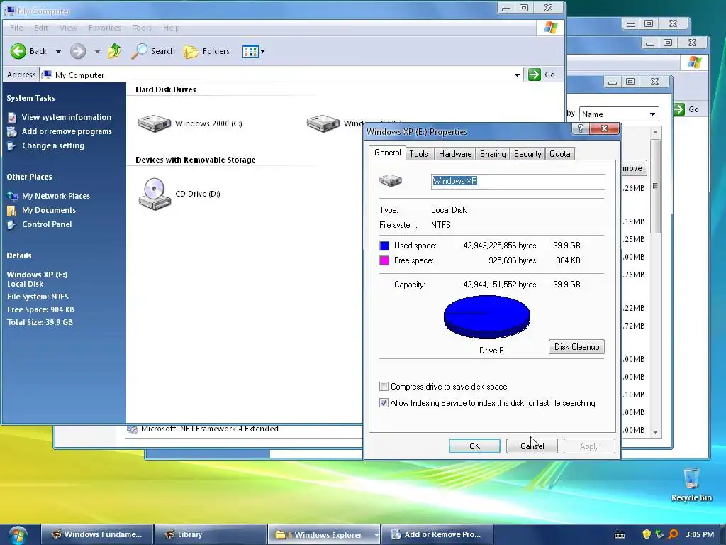The height and width of the screenshot is (545, 726).
Task: Switch to the Quota tab
Action: (x=560, y=154)
